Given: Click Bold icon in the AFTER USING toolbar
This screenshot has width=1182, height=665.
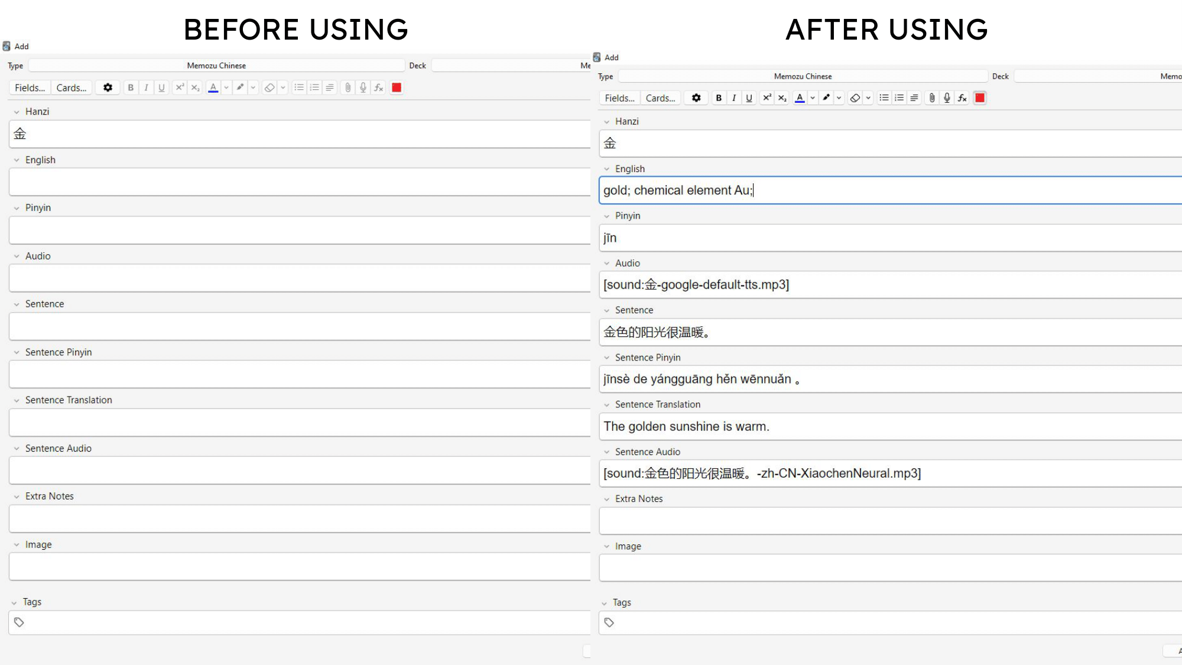Looking at the screenshot, I should click(719, 98).
